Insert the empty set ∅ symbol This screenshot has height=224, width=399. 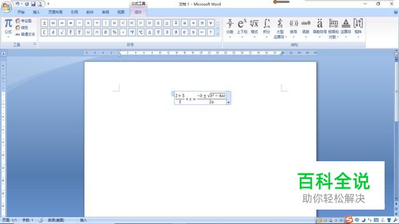point(106,32)
